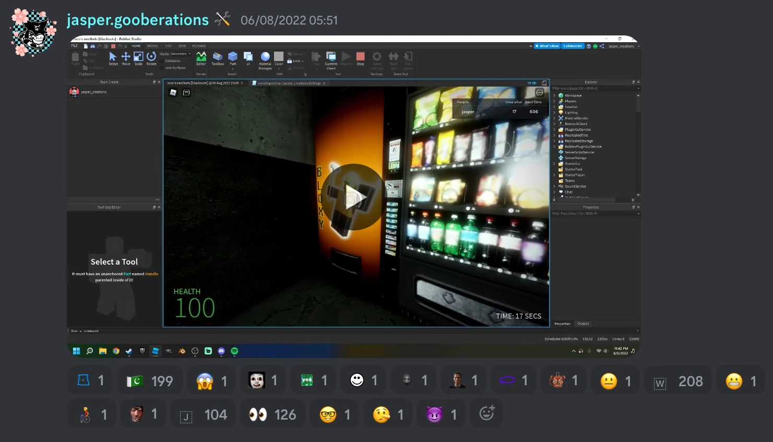Click the flower-framed cat avatar
Image resolution: width=773 pixels, height=442 pixels.
pos(33,32)
